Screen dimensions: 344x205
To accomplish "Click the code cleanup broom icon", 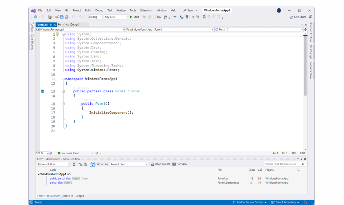I will (x=97, y=153).
